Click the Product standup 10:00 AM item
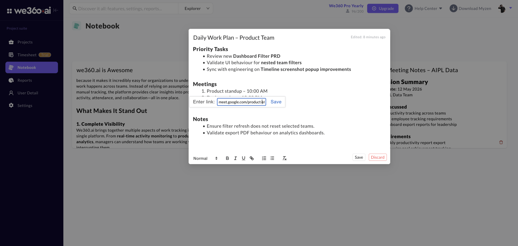This screenshot has height=246, width=518. point(237,91)
